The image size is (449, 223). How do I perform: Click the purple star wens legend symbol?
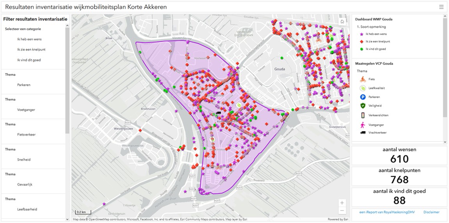tap(362, 34)
